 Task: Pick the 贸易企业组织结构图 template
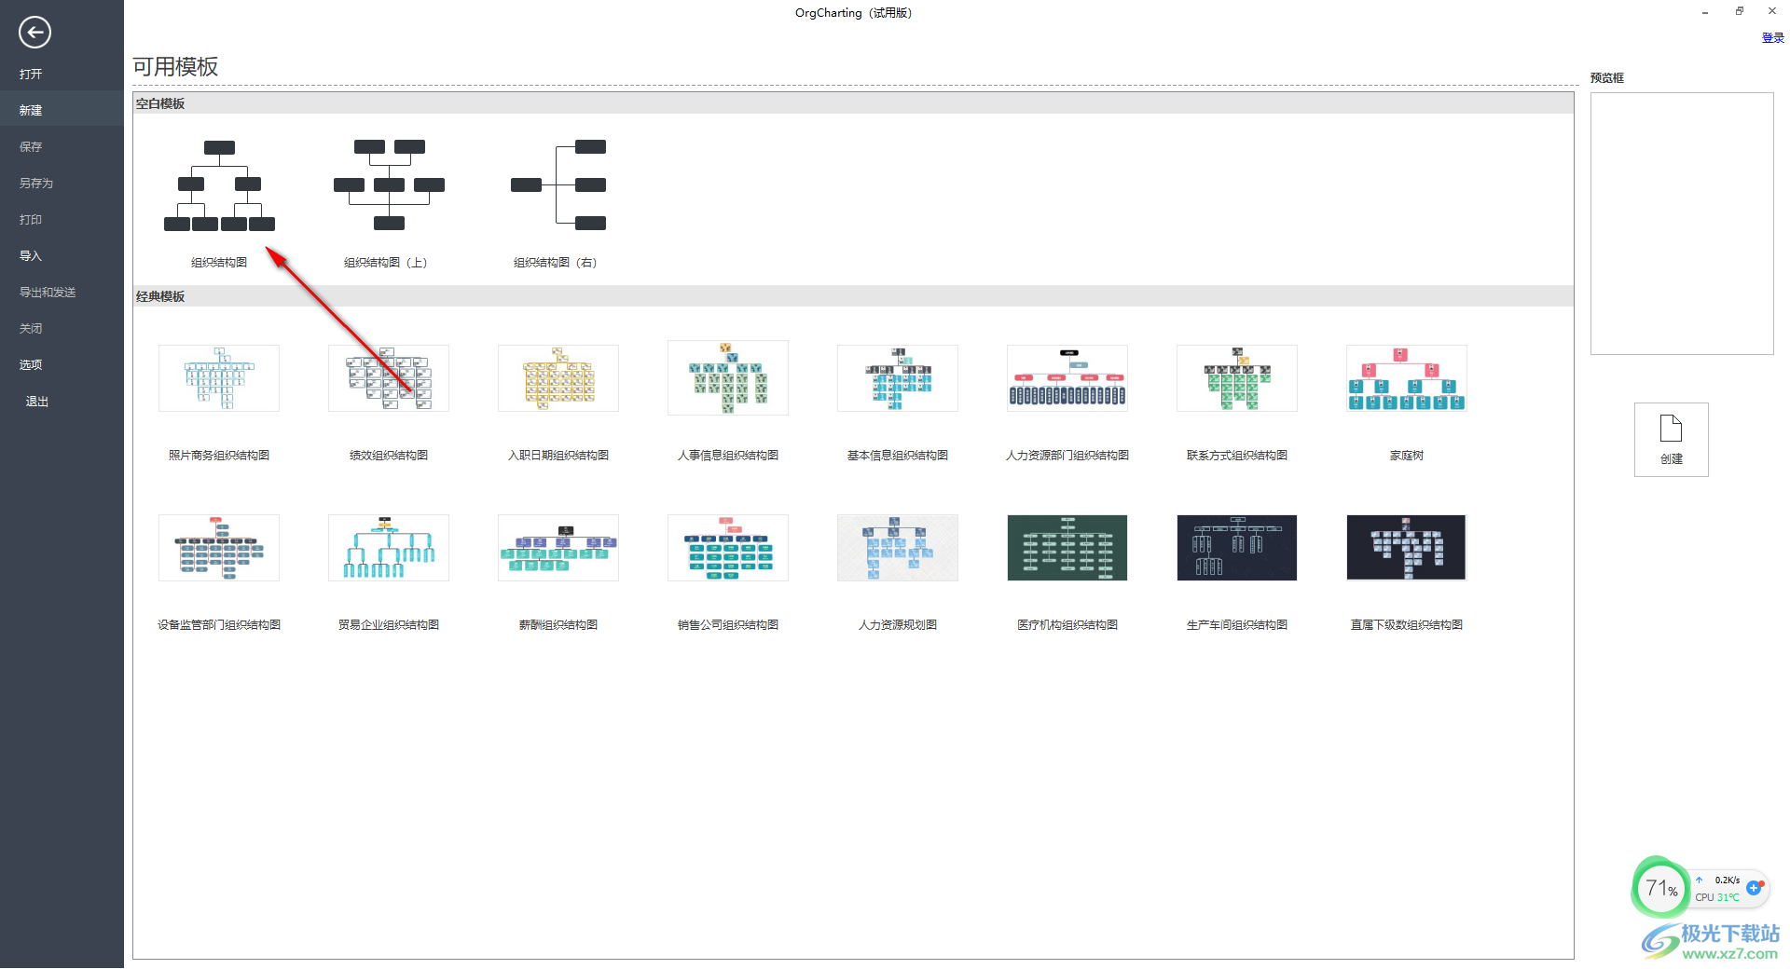pyautogui.click(x=389, y=548)
